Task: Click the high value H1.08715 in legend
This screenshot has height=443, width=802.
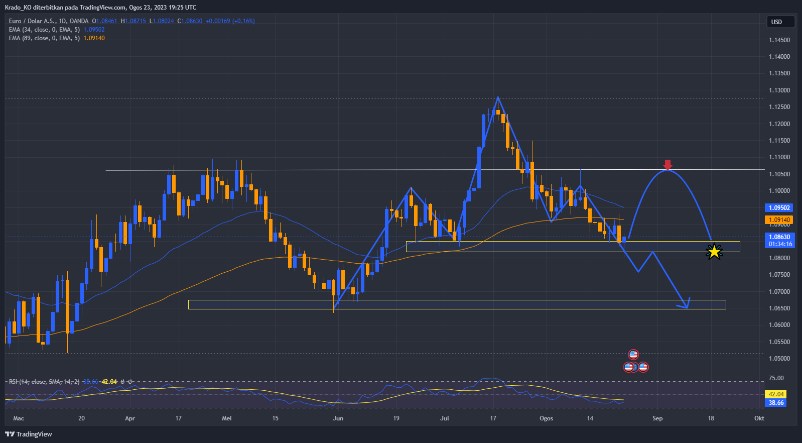Action: tap(133, 21)
